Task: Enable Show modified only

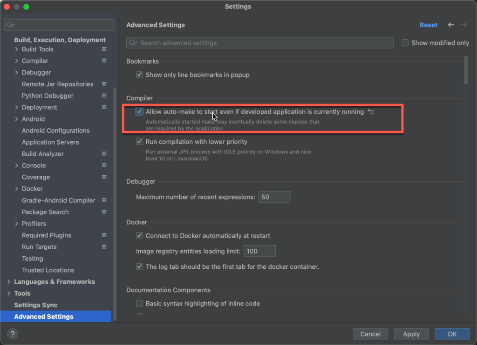Action: 405,43
